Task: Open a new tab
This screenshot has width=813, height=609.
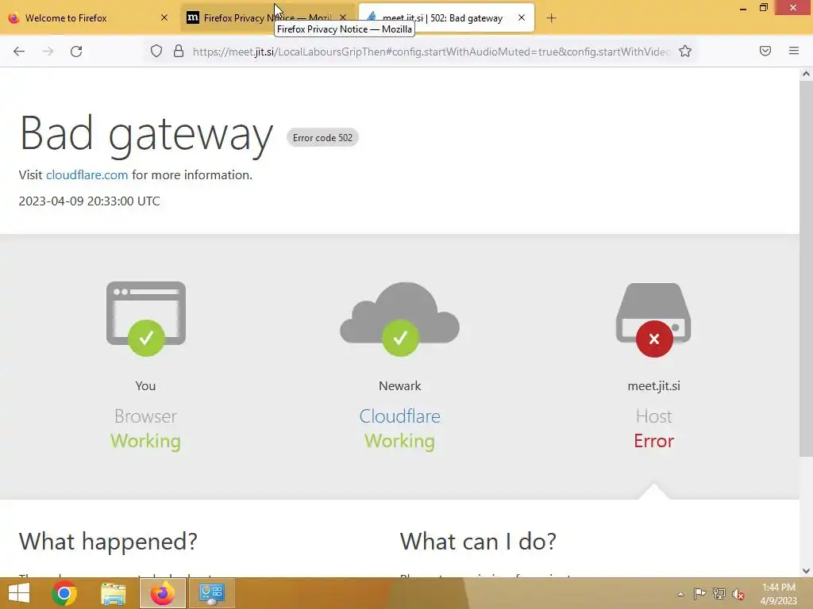Action: [551, 18]
